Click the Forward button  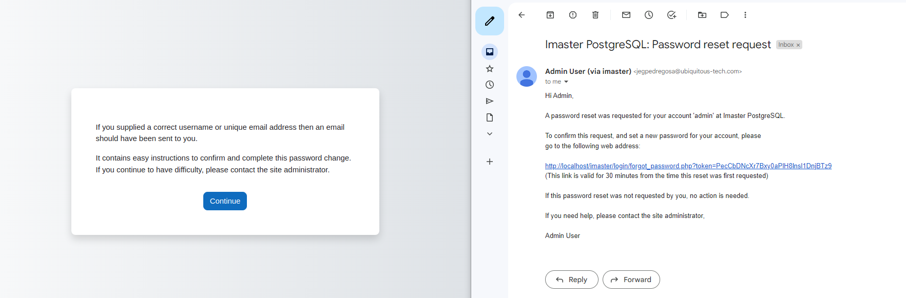(631, 280)
